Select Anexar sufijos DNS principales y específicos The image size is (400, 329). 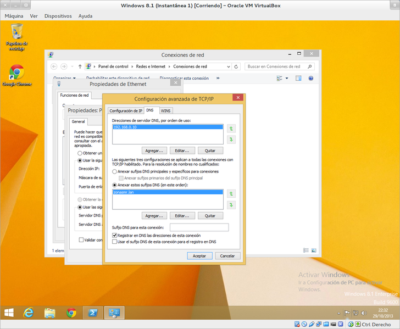point(114,172)
